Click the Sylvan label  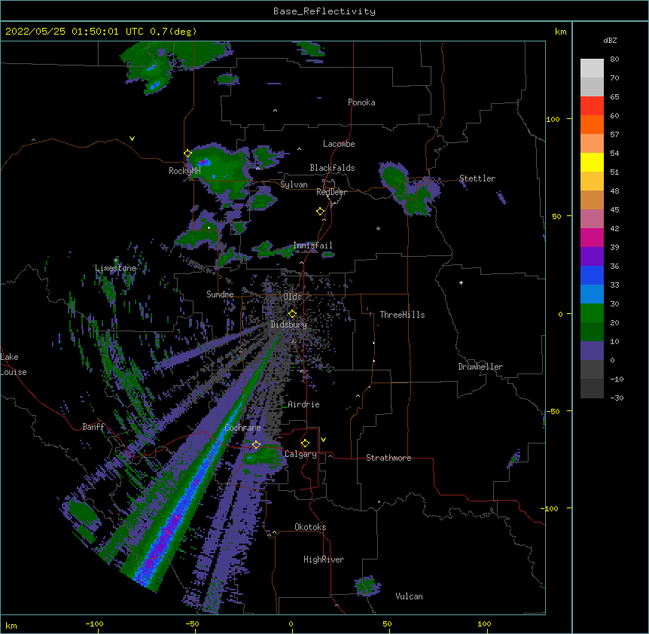click(294, 184)
